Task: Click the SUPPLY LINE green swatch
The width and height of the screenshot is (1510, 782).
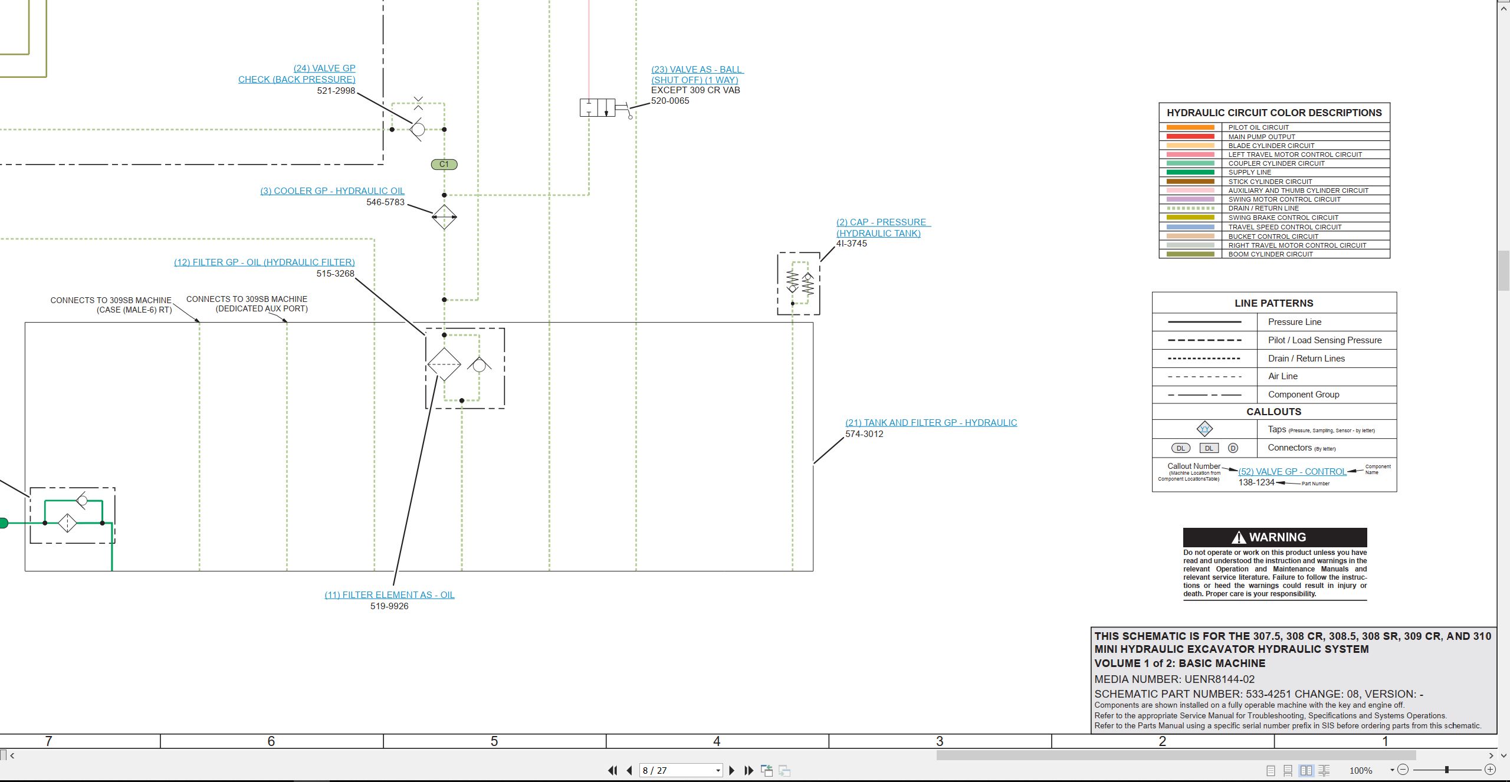Action: [1190, 172]
